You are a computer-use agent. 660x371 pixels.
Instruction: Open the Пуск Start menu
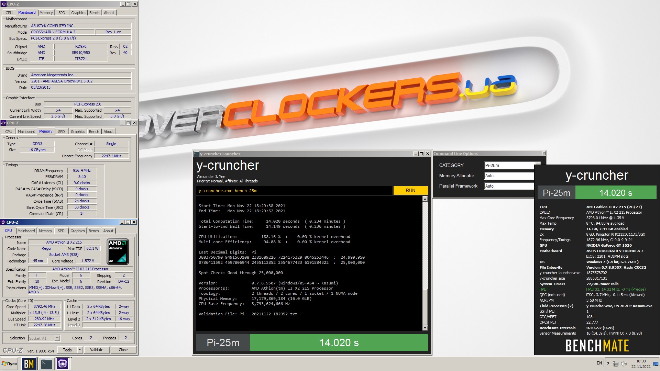(10, 363)
